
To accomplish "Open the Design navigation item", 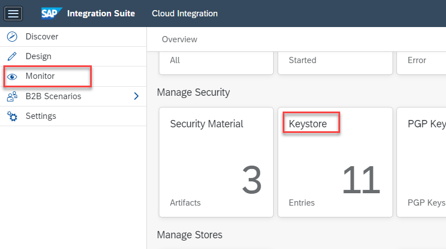I will click(x=38, y=56).
